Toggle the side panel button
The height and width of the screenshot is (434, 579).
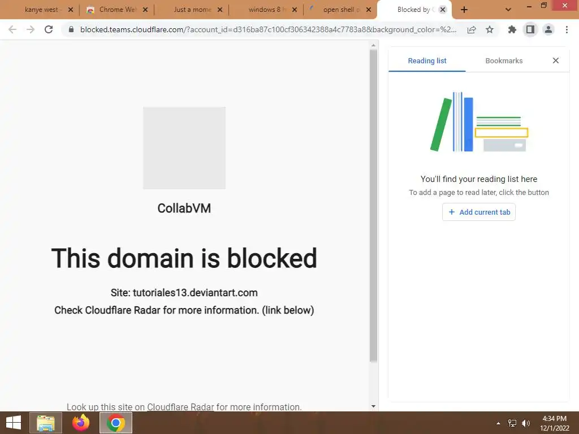[x=530, y=29]
